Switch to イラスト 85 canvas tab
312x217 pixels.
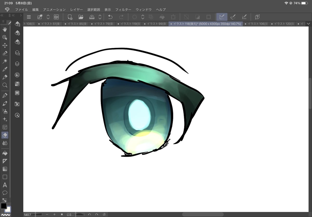point(76,24)
